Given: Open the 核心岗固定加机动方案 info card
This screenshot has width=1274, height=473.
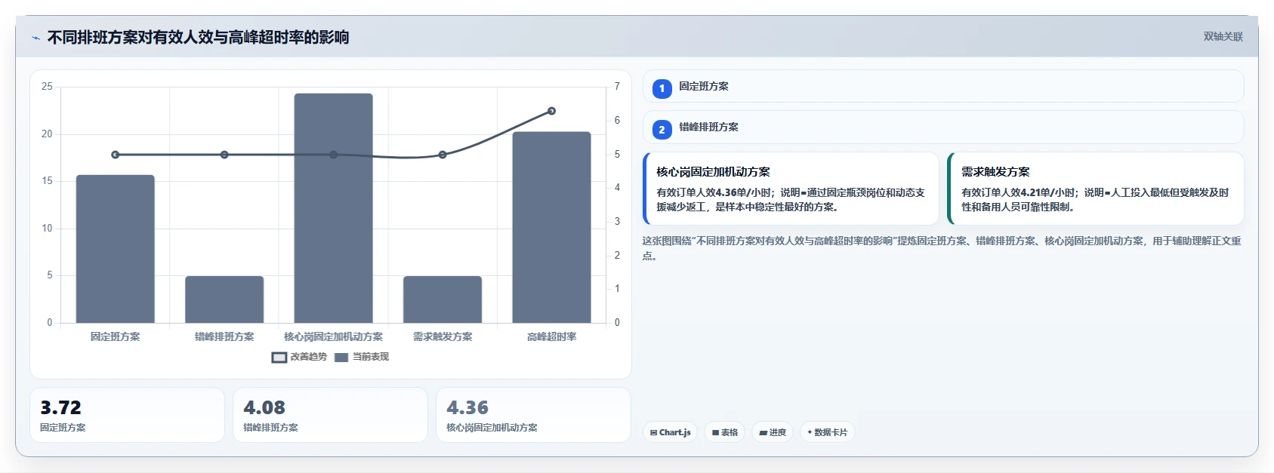Looking at the screenshot, I should coord(791,189).
